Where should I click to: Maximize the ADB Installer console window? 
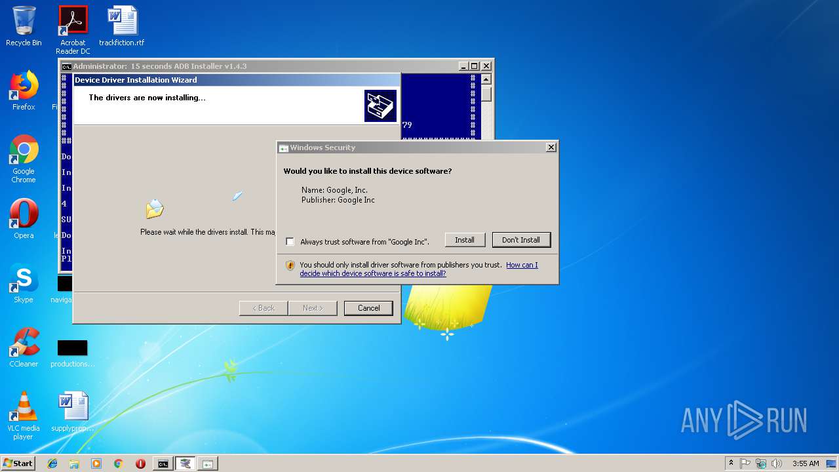(x=475, y=66)
